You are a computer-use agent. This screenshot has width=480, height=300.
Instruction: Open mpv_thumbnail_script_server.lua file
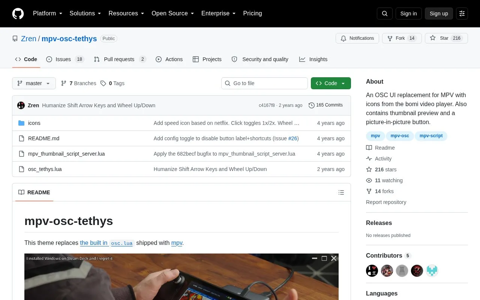66,154
